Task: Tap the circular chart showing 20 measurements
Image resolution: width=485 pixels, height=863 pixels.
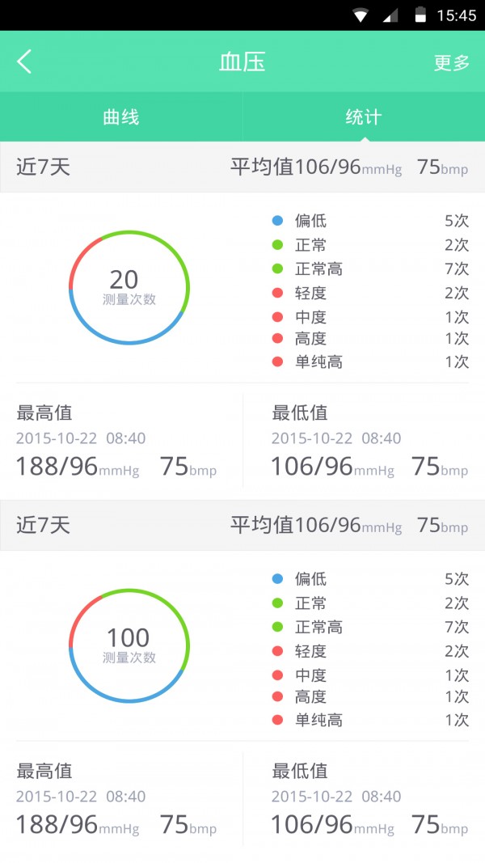Action: [129, 287]
